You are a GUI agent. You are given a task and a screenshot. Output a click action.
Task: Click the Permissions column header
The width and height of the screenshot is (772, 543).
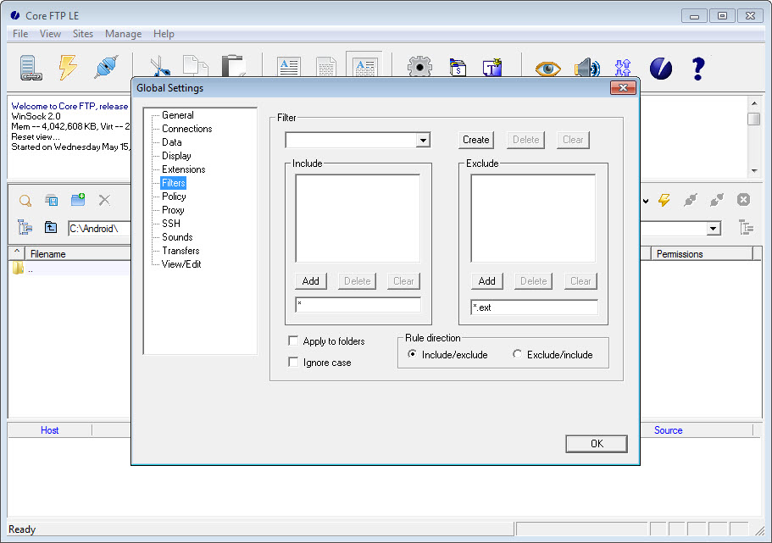(702, 254)
